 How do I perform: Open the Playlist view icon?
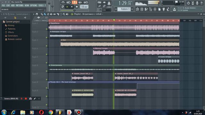tap(137, 9)
